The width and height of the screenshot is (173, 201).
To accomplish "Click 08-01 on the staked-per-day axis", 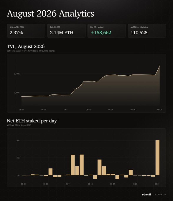I will (x=23, y=184).
